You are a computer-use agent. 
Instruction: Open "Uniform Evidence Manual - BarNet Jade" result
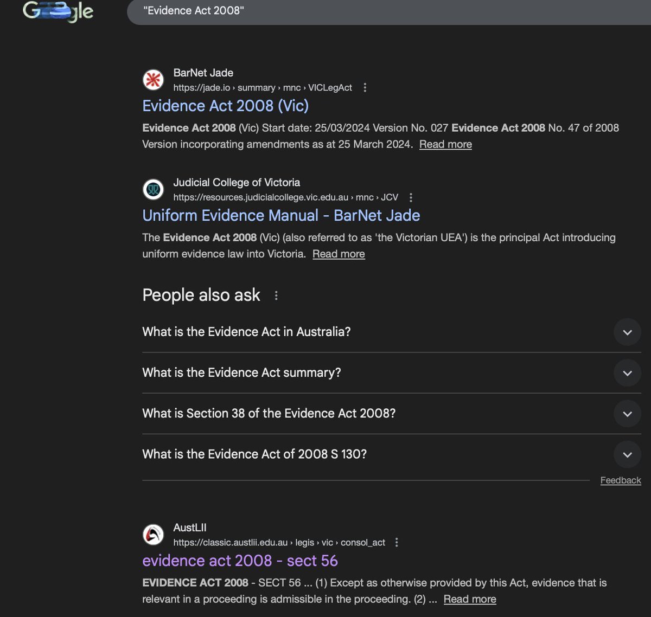(x=281, y=215)
